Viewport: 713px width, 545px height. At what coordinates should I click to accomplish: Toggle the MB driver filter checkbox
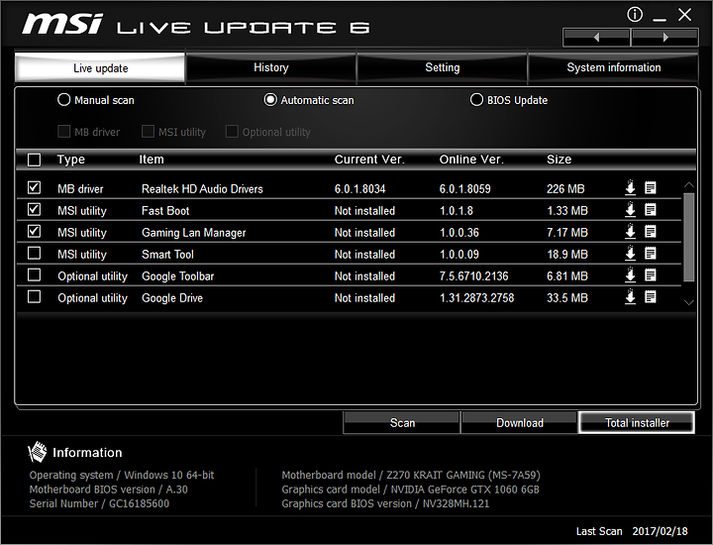63,132
